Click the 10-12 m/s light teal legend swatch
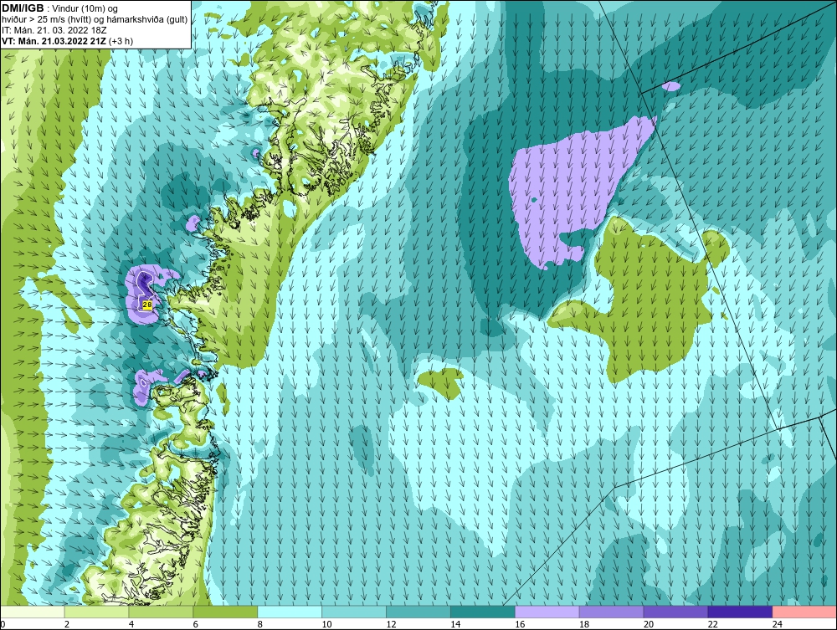This screenshot has width=837, height=630. [354, 612]
